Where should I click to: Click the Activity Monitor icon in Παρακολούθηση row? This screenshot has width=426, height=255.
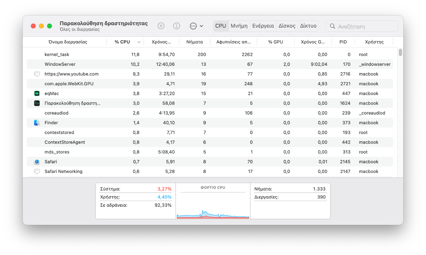(x=37, y=103)
